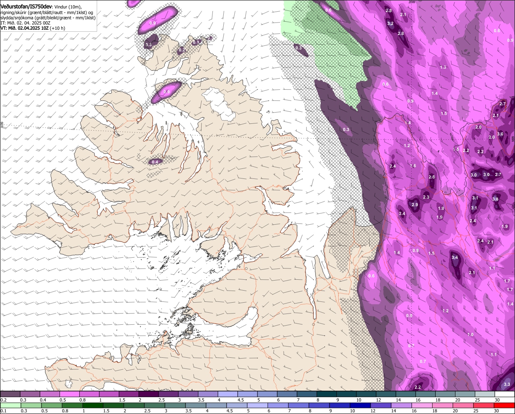Click the 0.4 value over the Westfjords

pyautogui.click(x=155, y=162)
